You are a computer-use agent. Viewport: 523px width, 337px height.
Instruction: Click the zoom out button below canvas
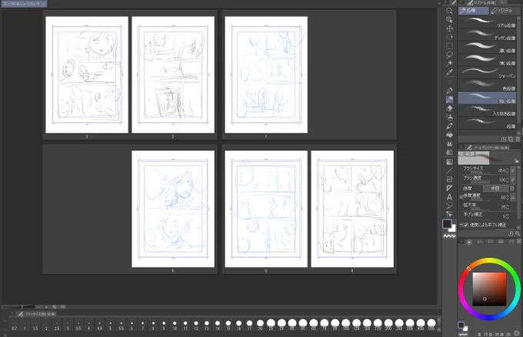point(39,307)
